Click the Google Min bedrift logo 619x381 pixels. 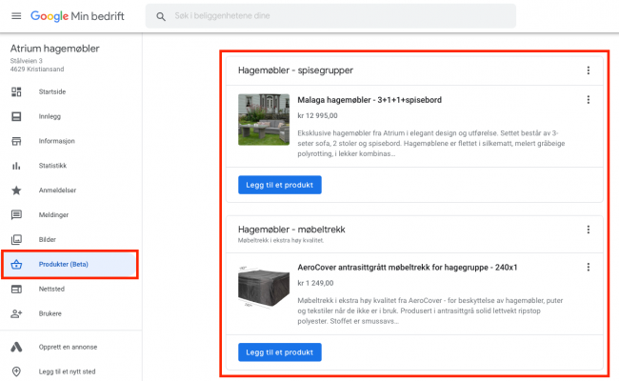tap(77, 16)
